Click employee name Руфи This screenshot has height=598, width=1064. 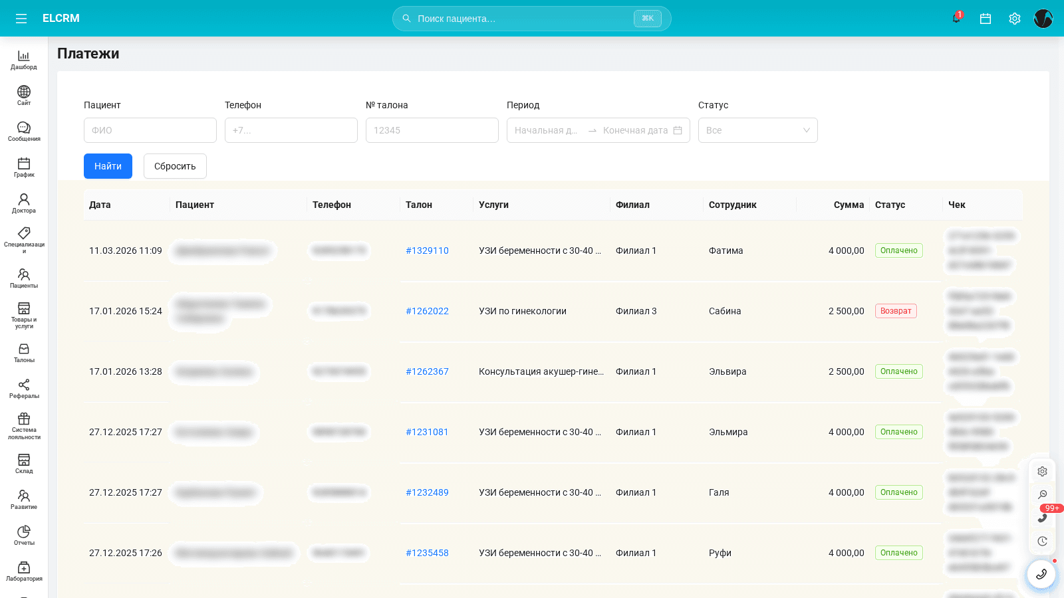coord(720,553)
